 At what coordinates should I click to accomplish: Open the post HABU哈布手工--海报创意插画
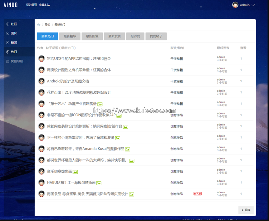[71, 183]
